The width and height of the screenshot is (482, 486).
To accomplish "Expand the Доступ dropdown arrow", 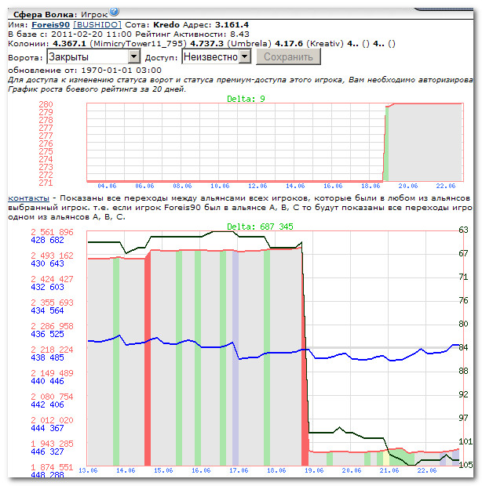I will (245, 56).
